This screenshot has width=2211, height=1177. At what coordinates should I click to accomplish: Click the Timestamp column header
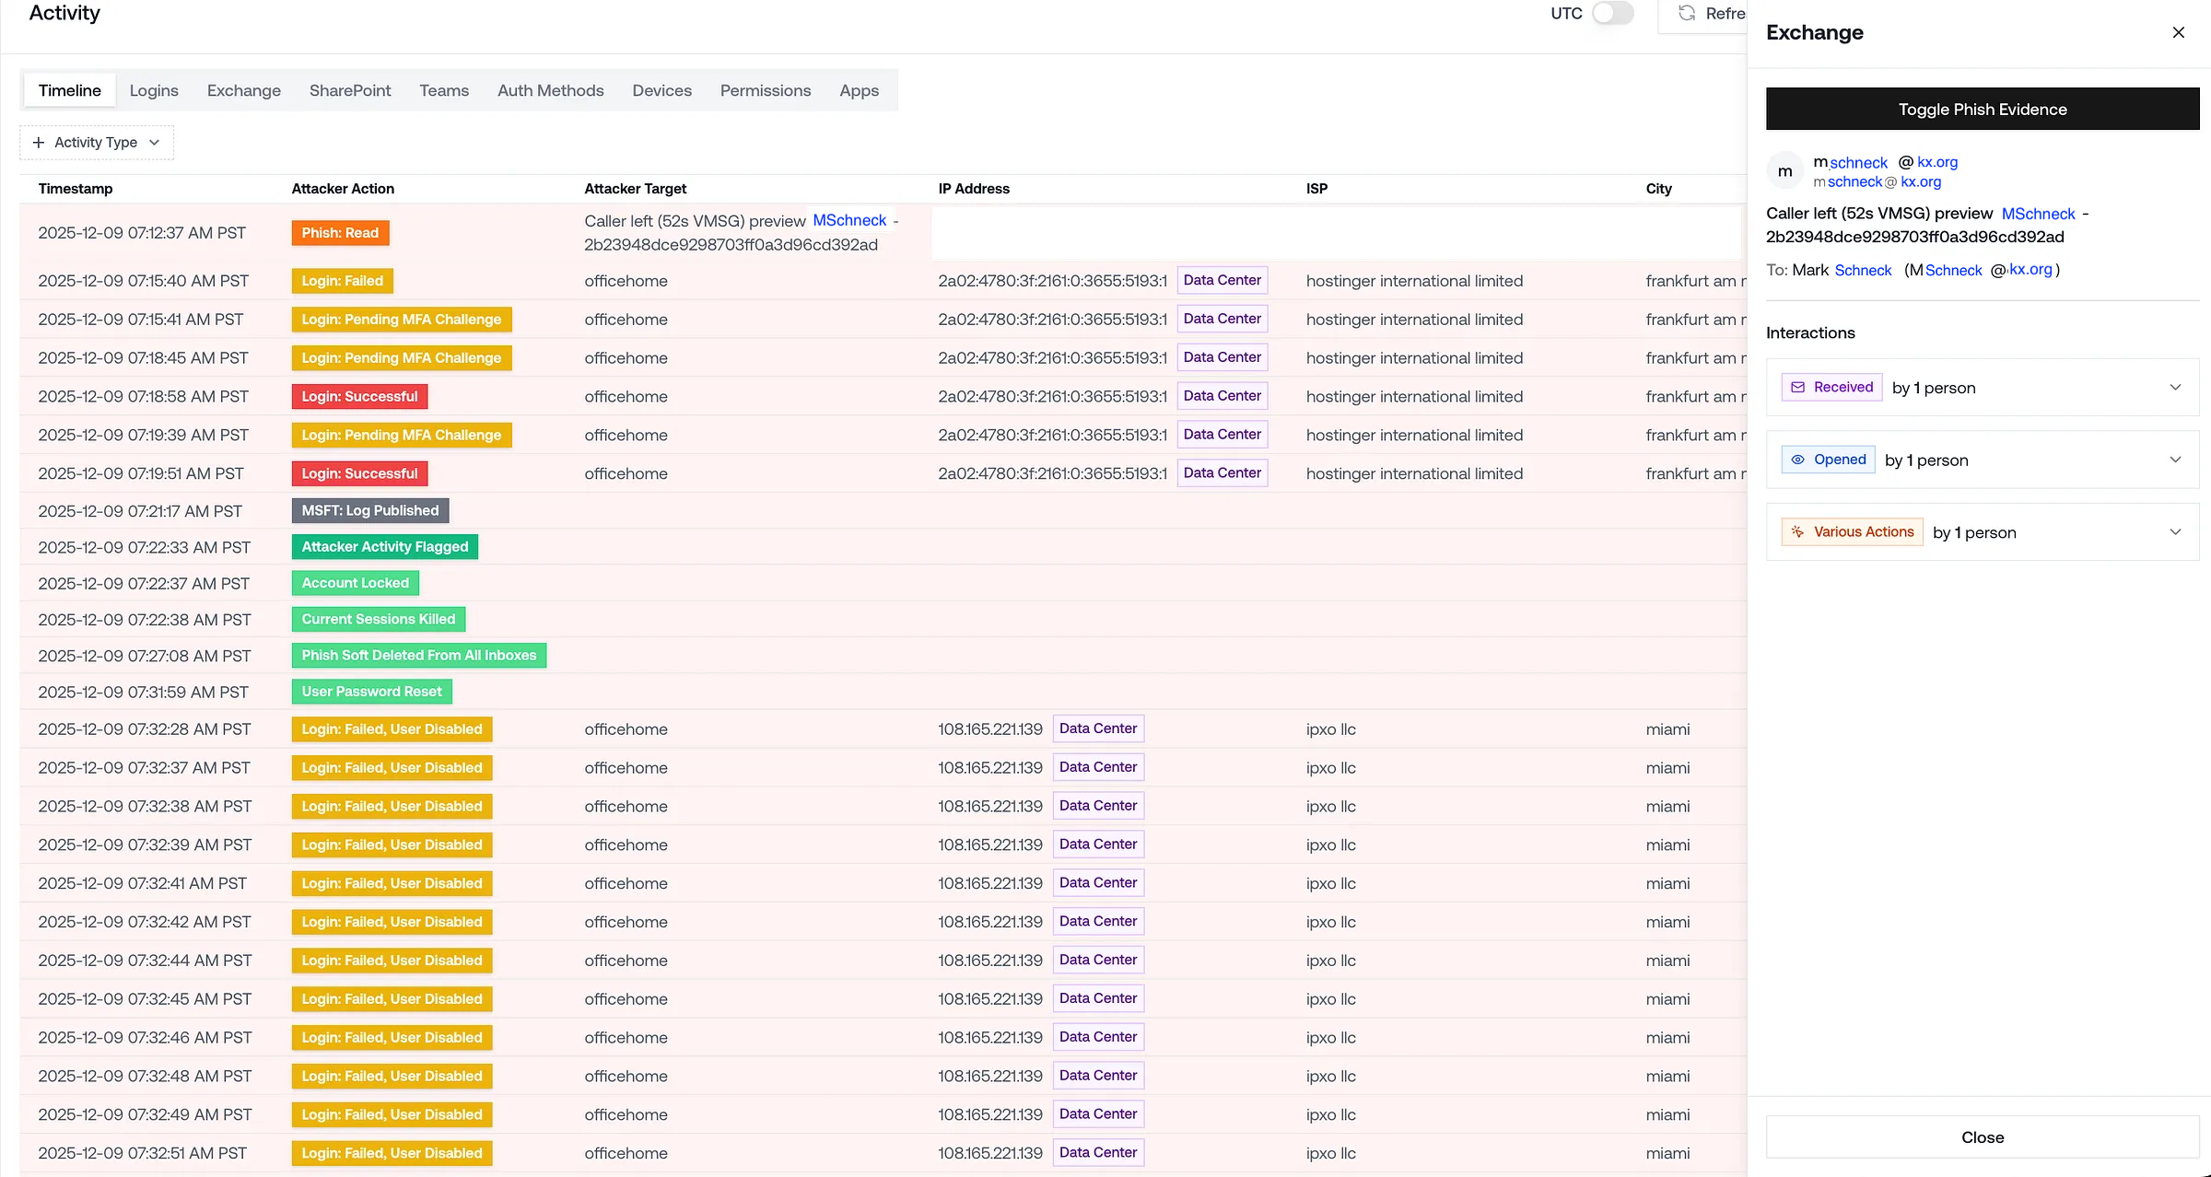76,189
